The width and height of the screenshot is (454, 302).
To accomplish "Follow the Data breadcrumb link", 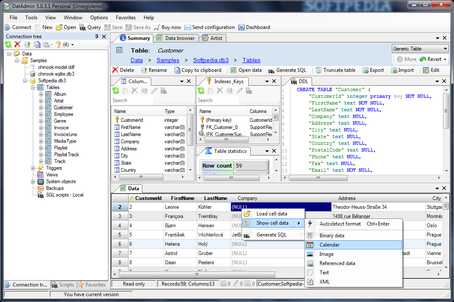I will [136, 60].
